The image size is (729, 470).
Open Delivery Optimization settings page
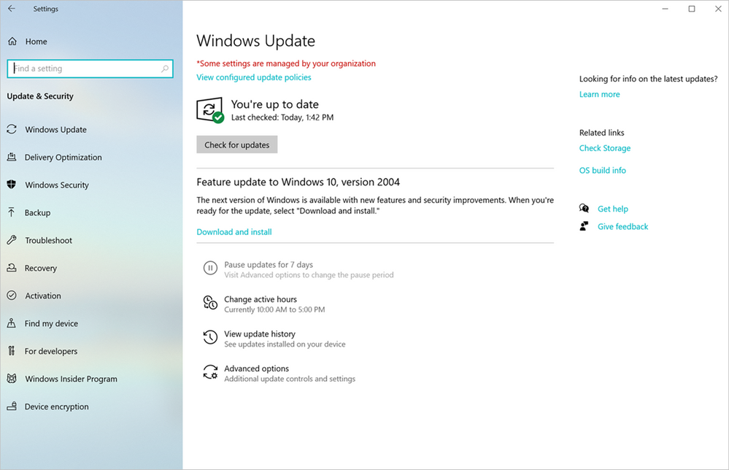pyautogui.click(x=63, y=158)
